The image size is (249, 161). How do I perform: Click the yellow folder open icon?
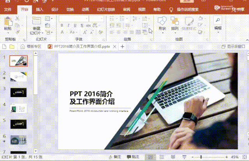click(x=12, y=47)
